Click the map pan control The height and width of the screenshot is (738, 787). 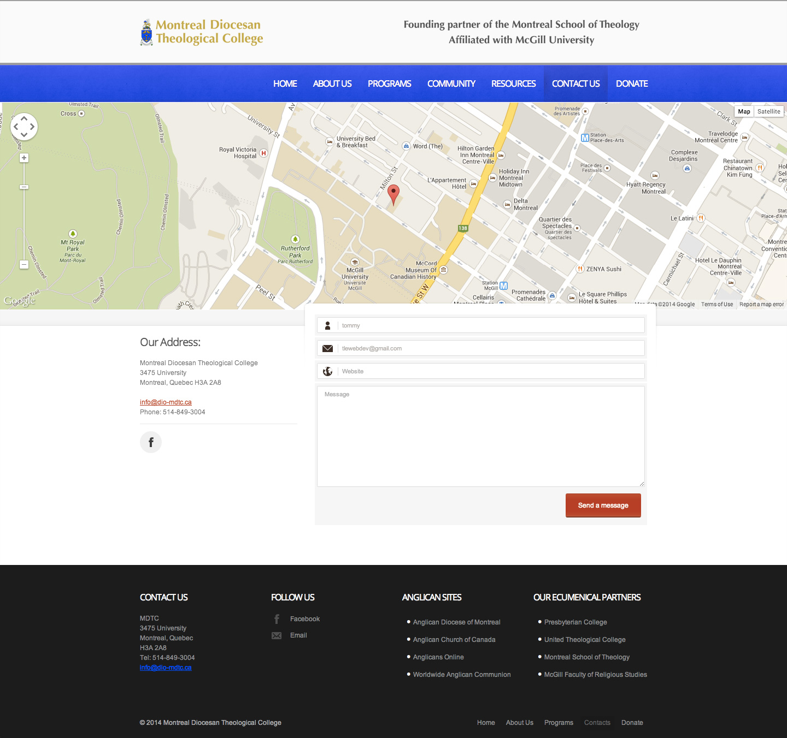(x=24, y=127)
